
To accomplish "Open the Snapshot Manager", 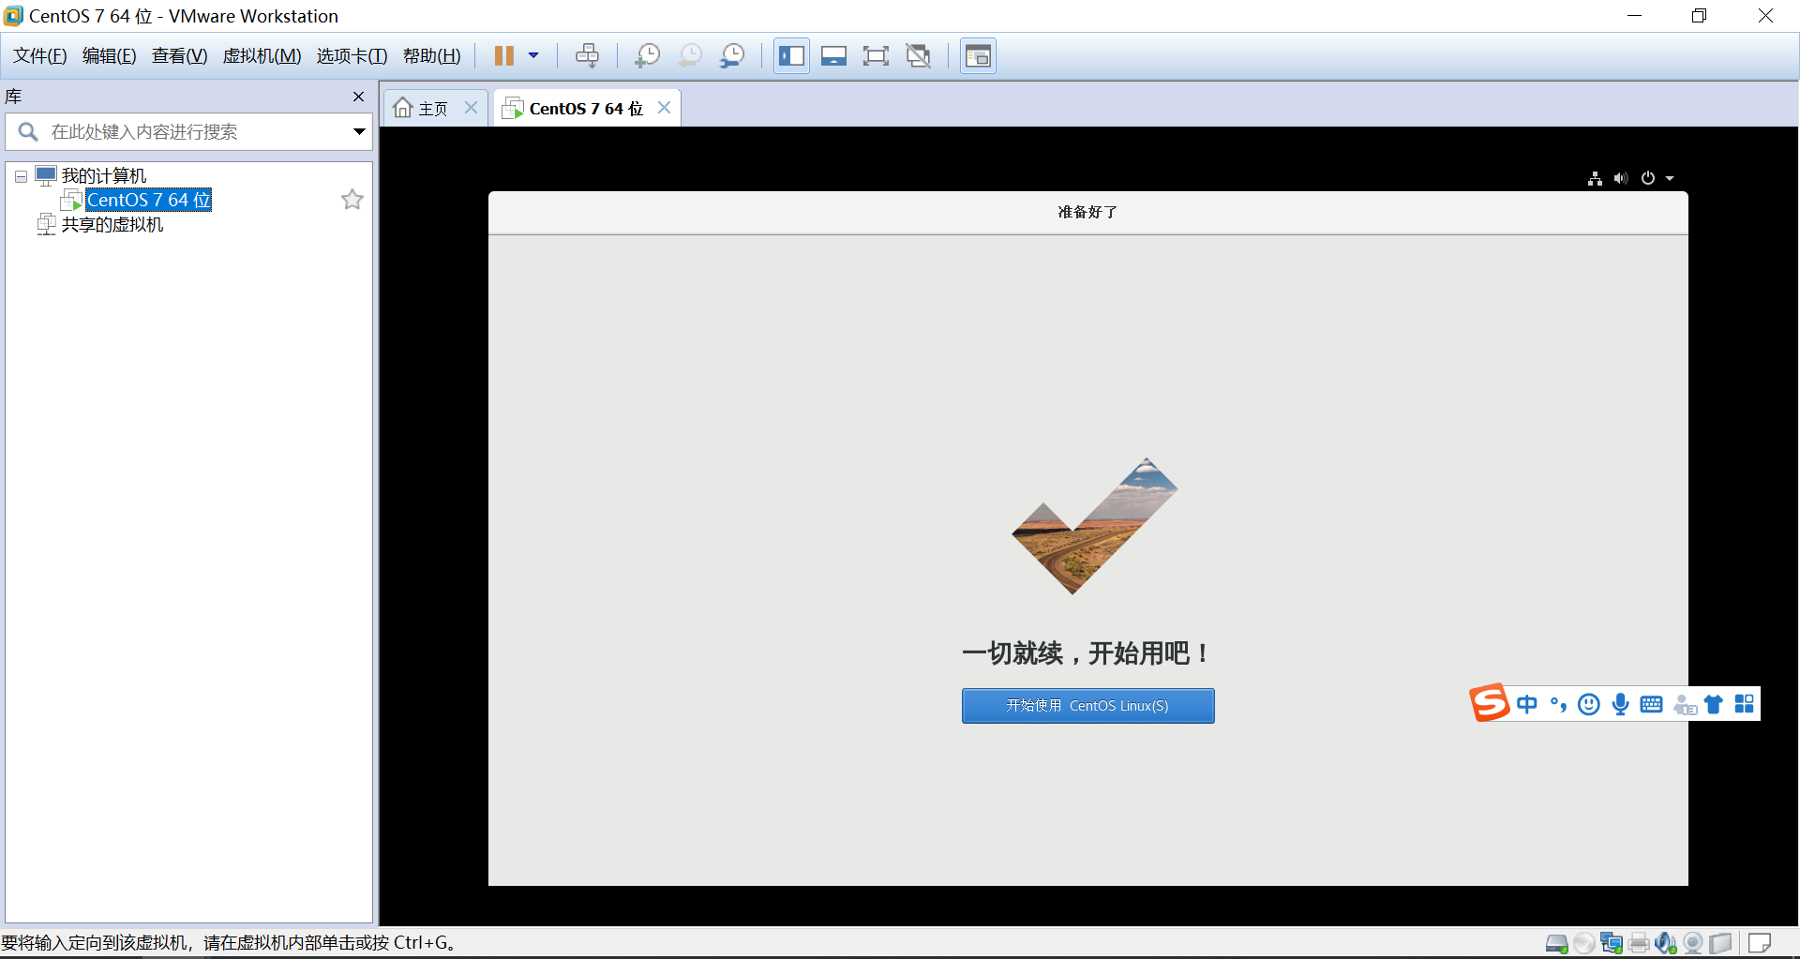I will 733,55.
